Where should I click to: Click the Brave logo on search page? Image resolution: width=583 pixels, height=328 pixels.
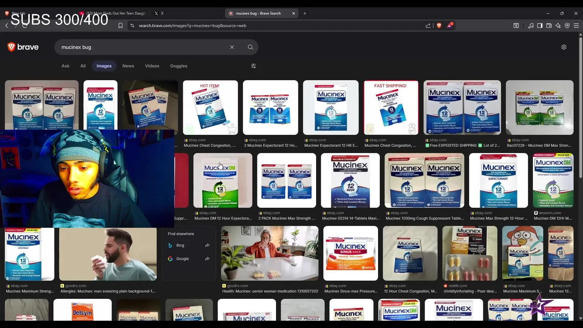coord(23,47)
